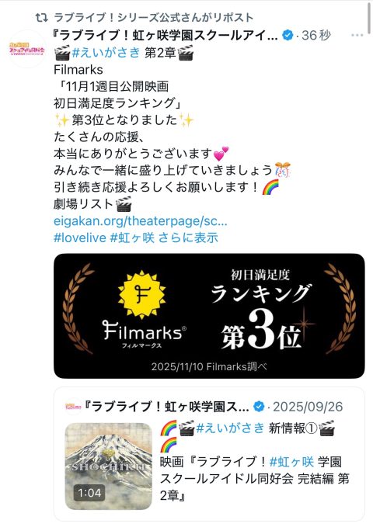Click the yellow Filmarks sun logo
373x527 pixels.
[x=141, y=295]
